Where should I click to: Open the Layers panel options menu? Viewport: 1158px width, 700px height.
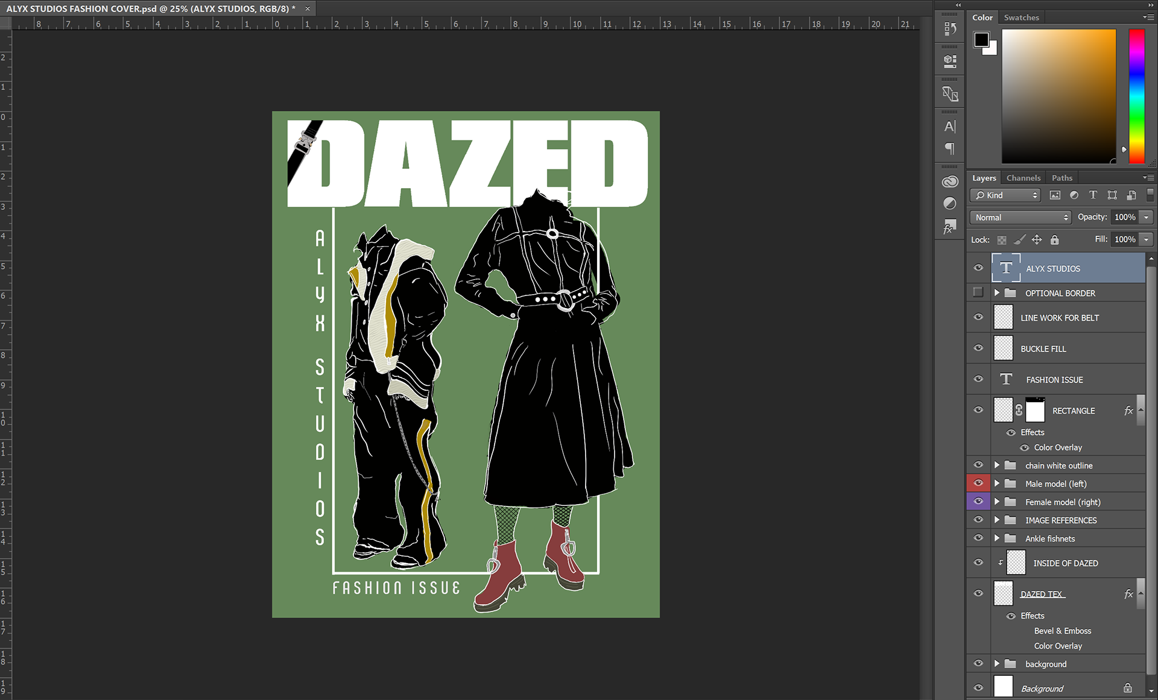pyautogui.click(x=1148, y=178)
